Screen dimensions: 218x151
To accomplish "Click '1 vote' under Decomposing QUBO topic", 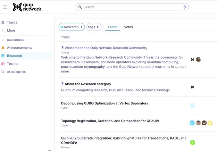I will 64,108.
